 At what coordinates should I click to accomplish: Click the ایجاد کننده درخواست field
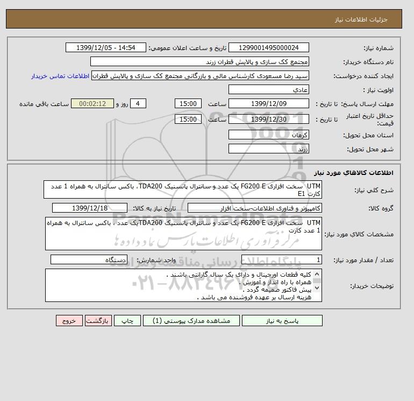point(200,76)
